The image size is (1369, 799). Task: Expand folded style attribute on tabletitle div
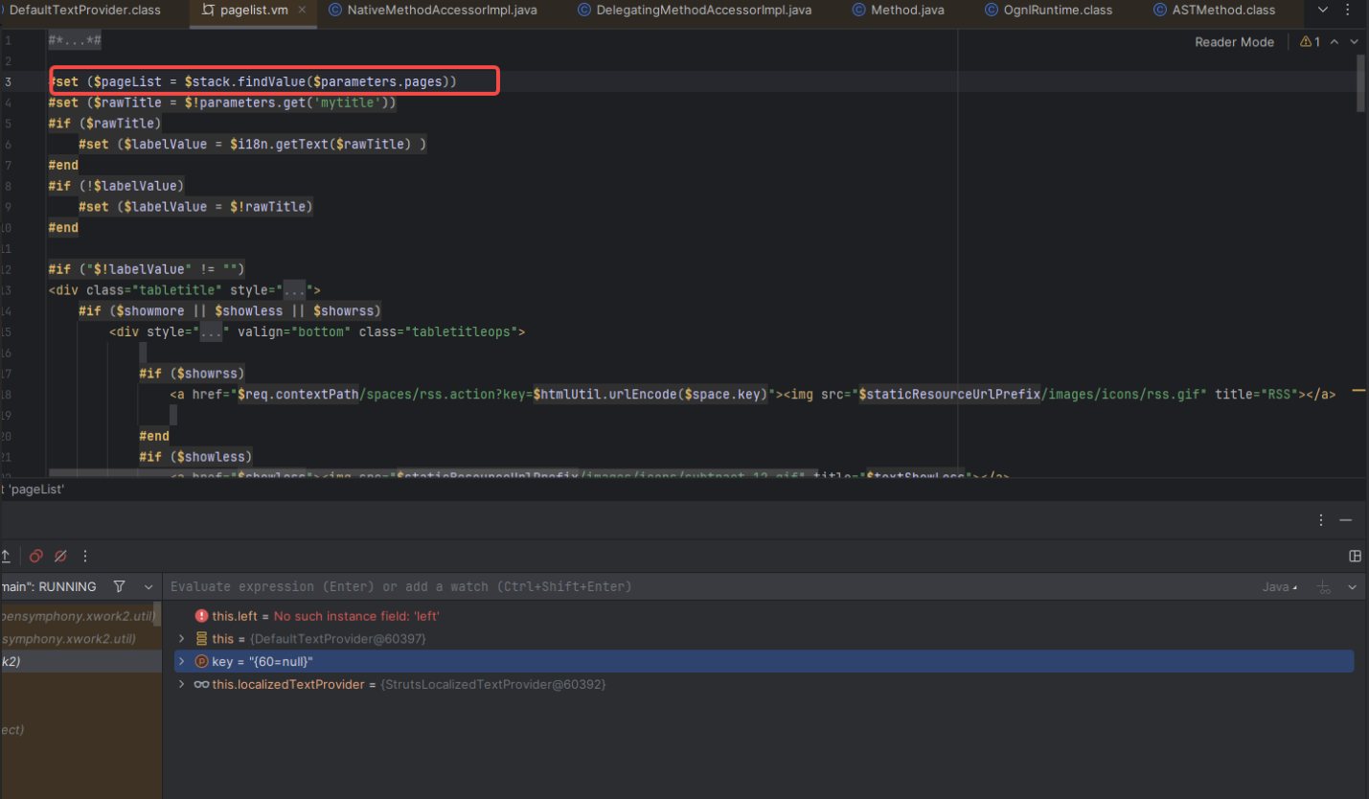tap(295, 290)
